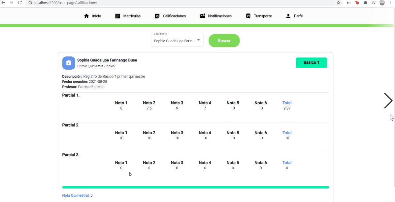Click the browser profile avatar icon
Viewport: 395px width, 202px height.
(382, 3)
